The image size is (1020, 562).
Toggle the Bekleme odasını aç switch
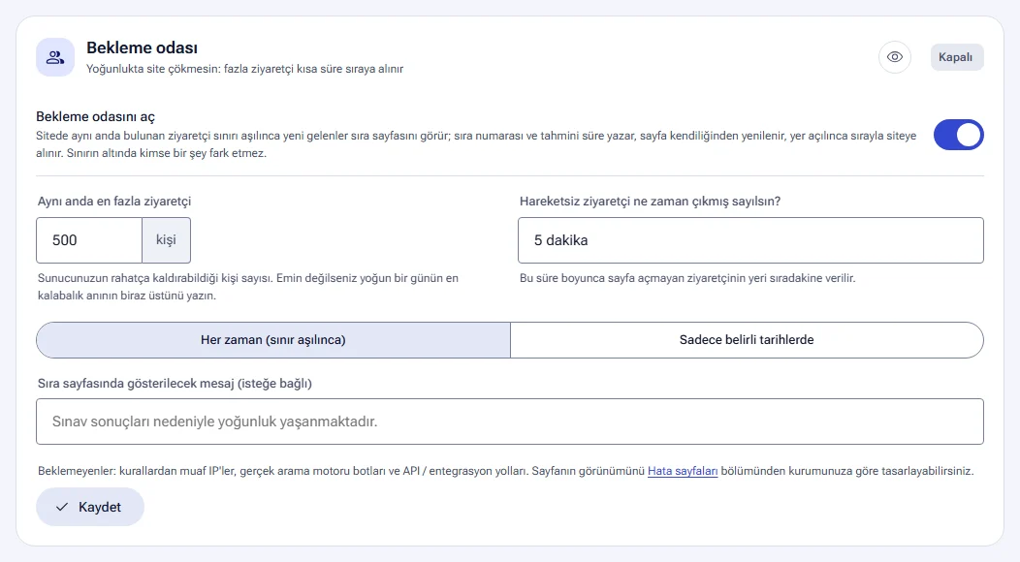tap(958, 135)
